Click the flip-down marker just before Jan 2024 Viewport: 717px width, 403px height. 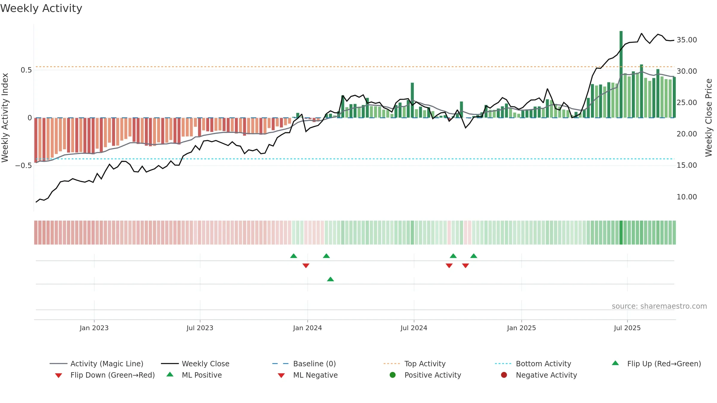tap(306, 266)
